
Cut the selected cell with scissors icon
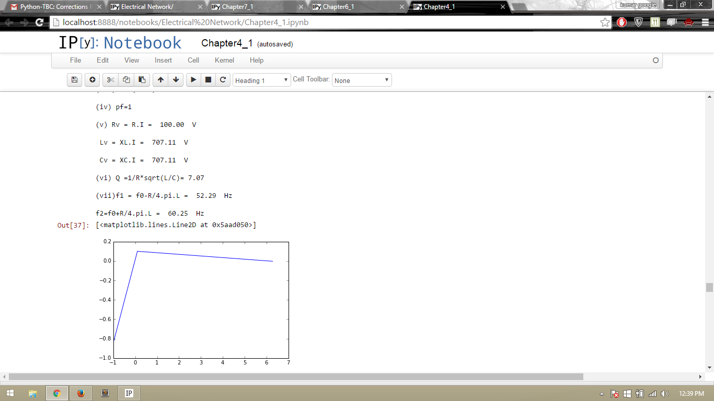(x=110, y=80)
